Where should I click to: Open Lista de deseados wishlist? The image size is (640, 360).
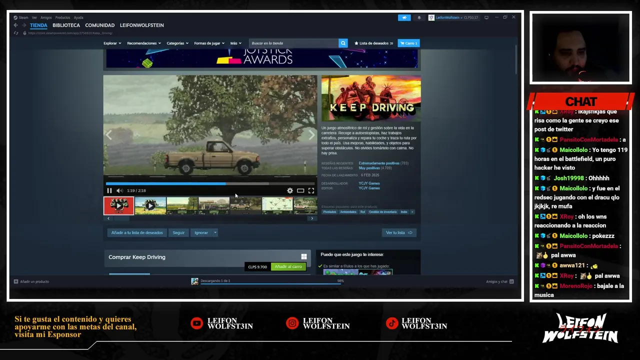coord(373,43)
